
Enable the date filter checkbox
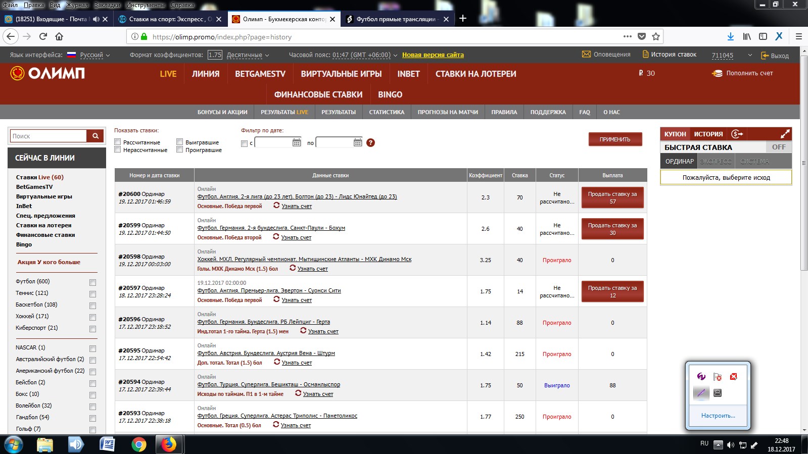tap(244, 143)
